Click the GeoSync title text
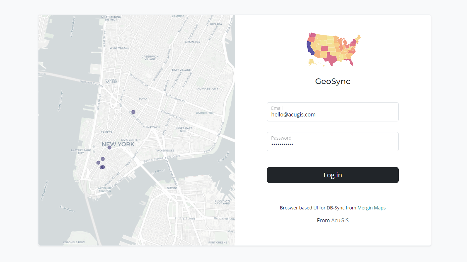 332,81
